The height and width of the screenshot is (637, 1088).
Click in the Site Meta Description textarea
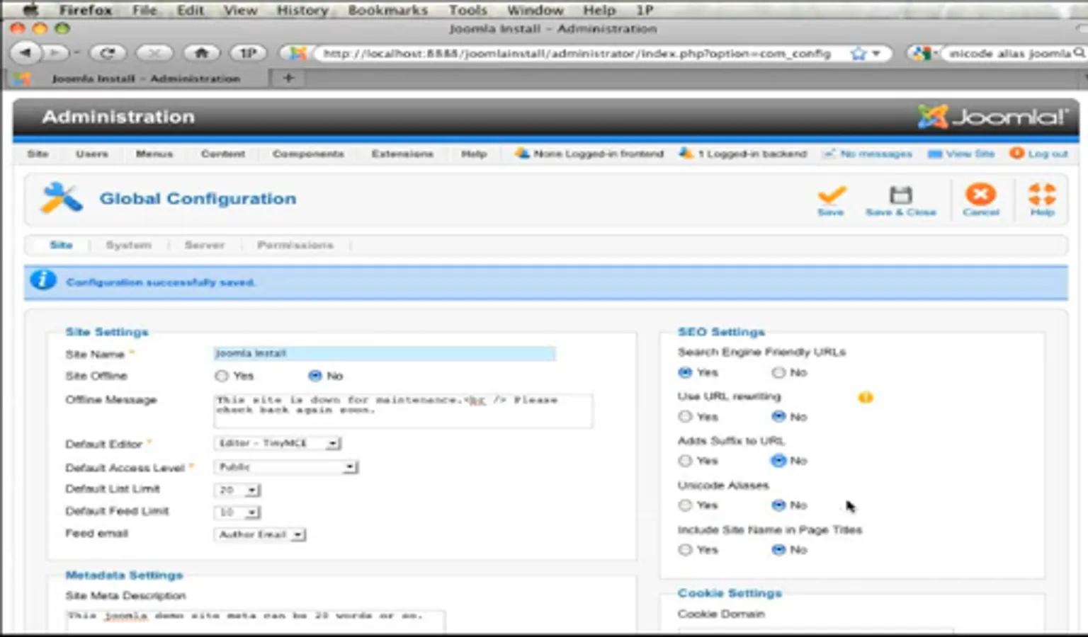(x=256, y=621)
